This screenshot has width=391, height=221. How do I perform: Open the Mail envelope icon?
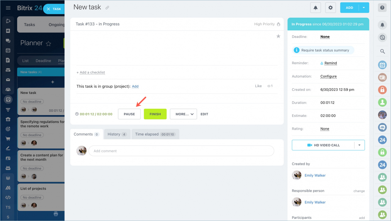[8, 79]
